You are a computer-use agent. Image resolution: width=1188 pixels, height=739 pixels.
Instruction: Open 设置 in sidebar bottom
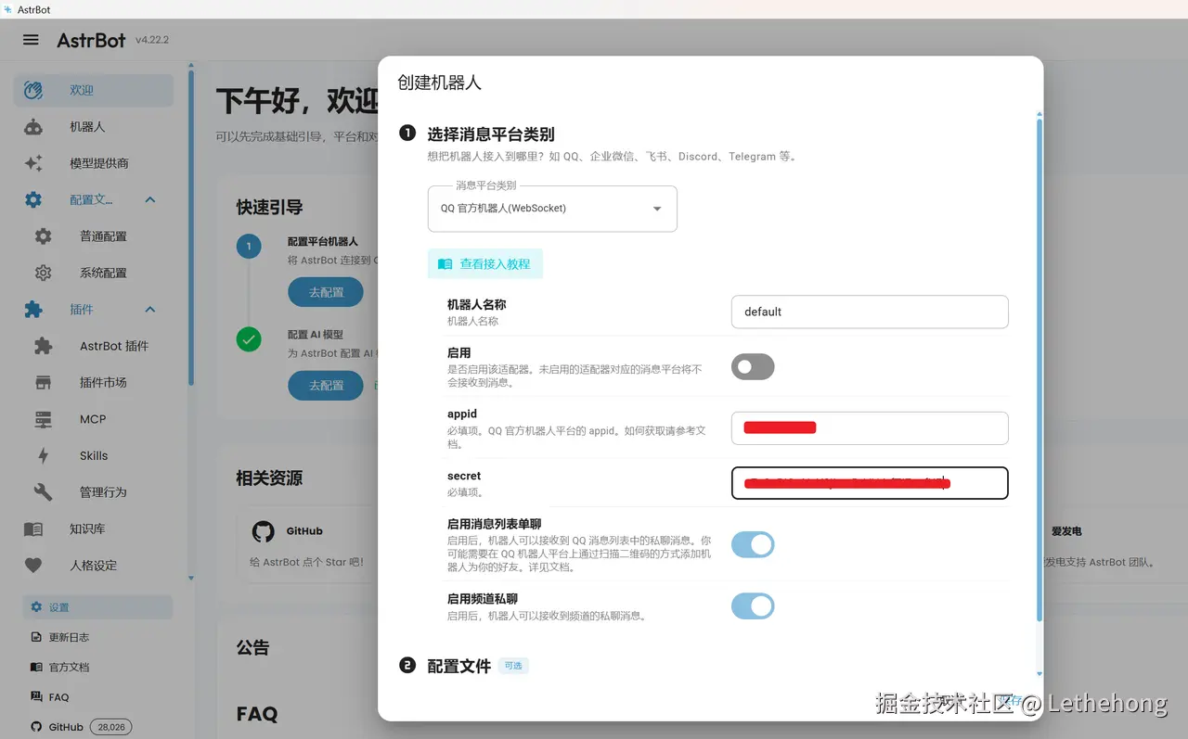click(97, 607)
